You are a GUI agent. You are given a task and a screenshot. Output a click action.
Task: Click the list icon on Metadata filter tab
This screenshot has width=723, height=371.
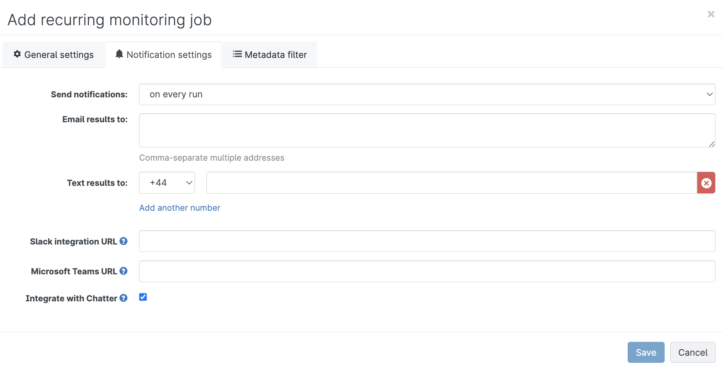(x=237, y=54)
